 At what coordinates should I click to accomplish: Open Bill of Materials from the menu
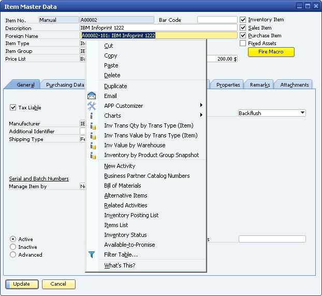tap(122, 186)
